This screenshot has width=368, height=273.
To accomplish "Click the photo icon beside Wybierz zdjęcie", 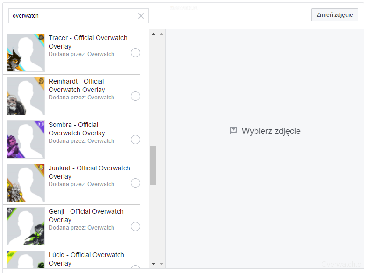I will tap(234, 131).
